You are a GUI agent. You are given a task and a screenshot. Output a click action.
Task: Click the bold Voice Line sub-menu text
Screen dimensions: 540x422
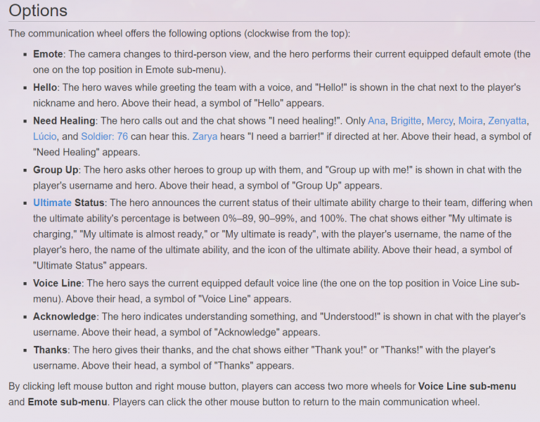point(467,386)
